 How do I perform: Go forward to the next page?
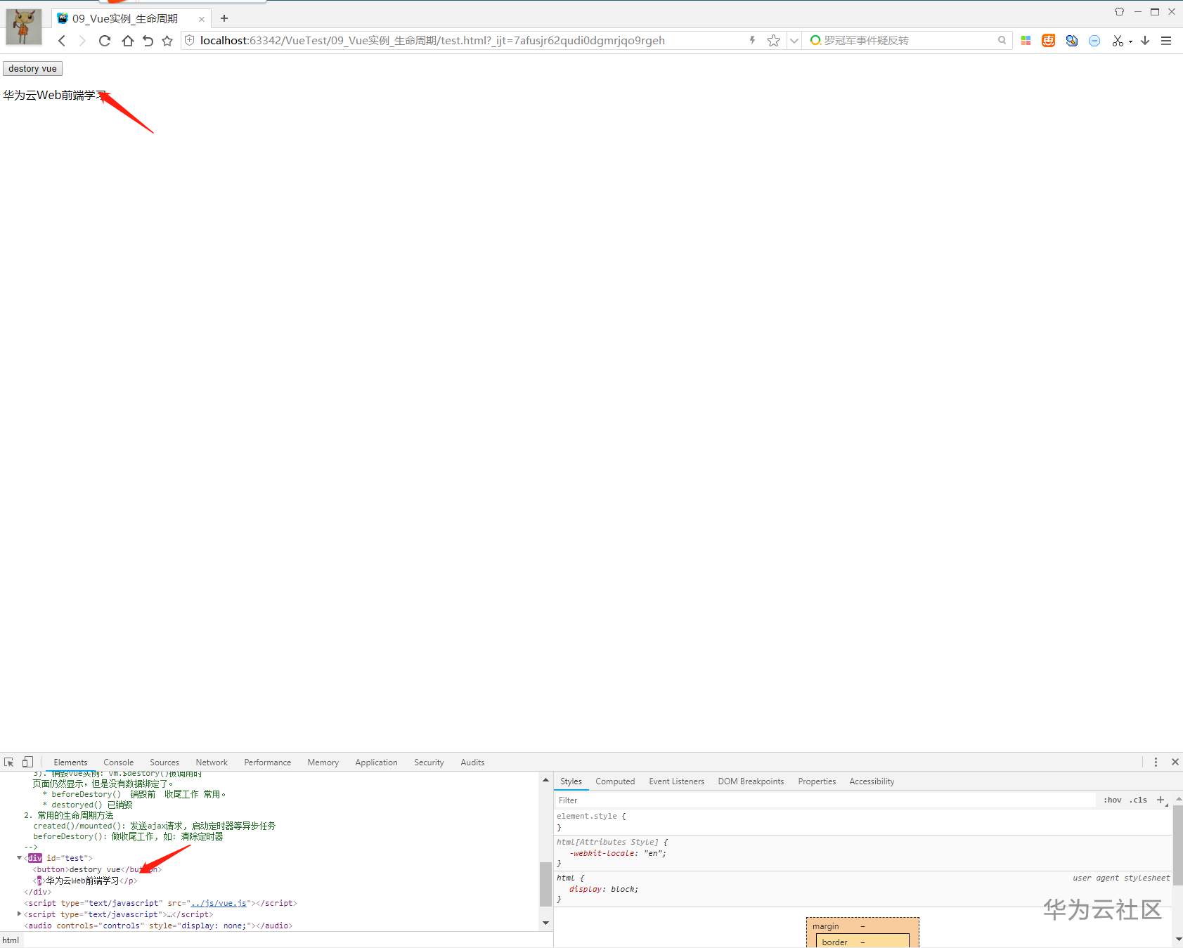(82, 41)
